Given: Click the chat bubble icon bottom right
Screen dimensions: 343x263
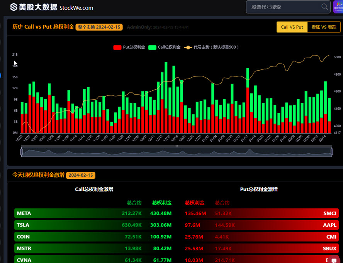Looking at the screenshot, I should coord(334,260).
